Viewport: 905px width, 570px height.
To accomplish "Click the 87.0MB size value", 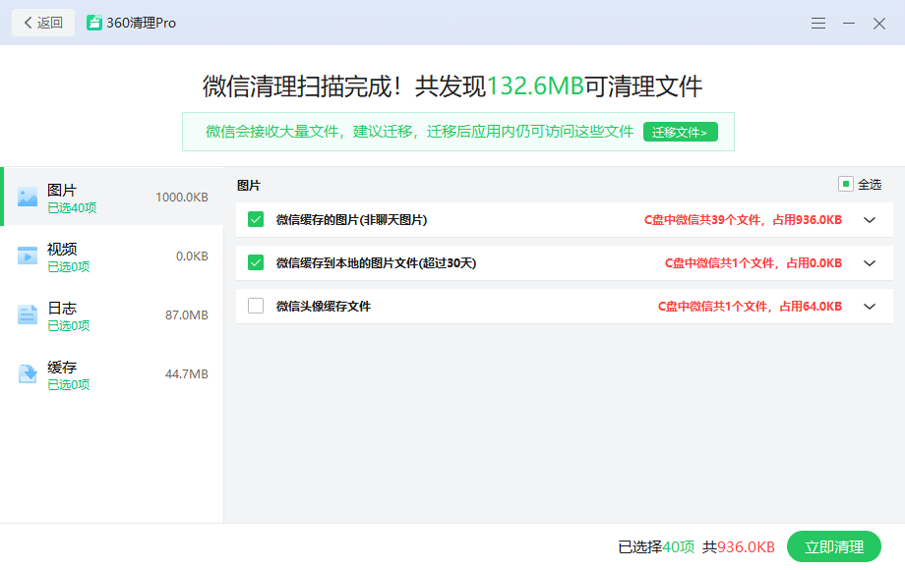I will tap(187, 314).
